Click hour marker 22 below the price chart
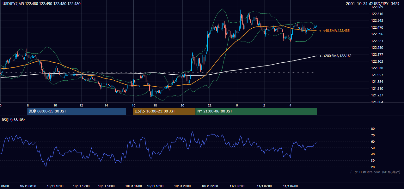The image size is (404, 189). point(210,105)
